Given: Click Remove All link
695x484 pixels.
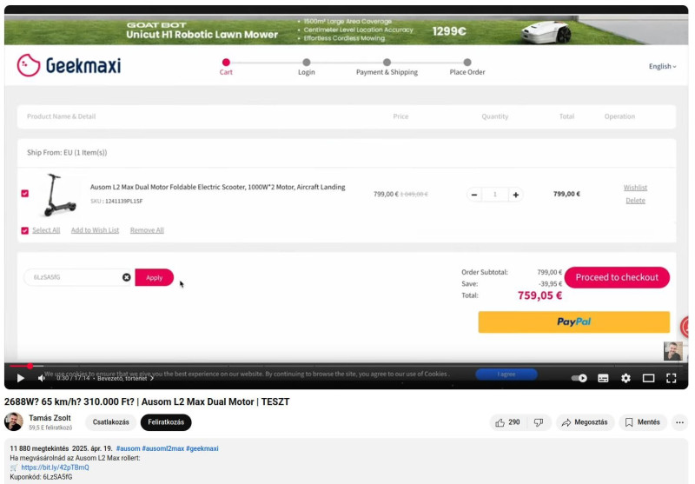Looking at the screenshot, I should point(147,230).
